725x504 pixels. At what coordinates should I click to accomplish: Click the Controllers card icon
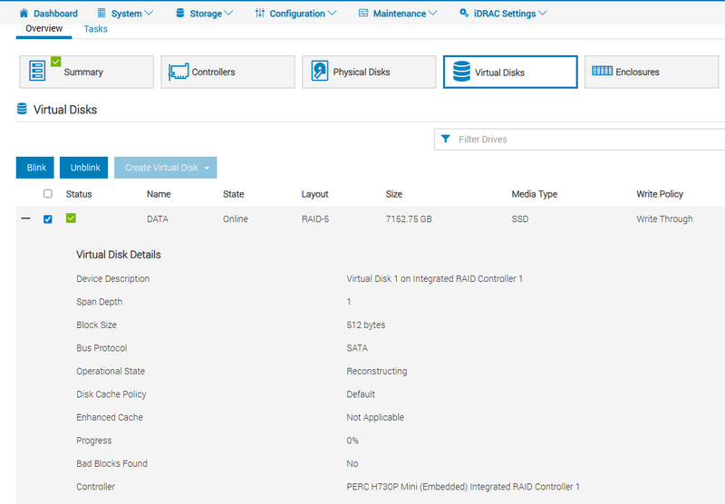[179, 72]
